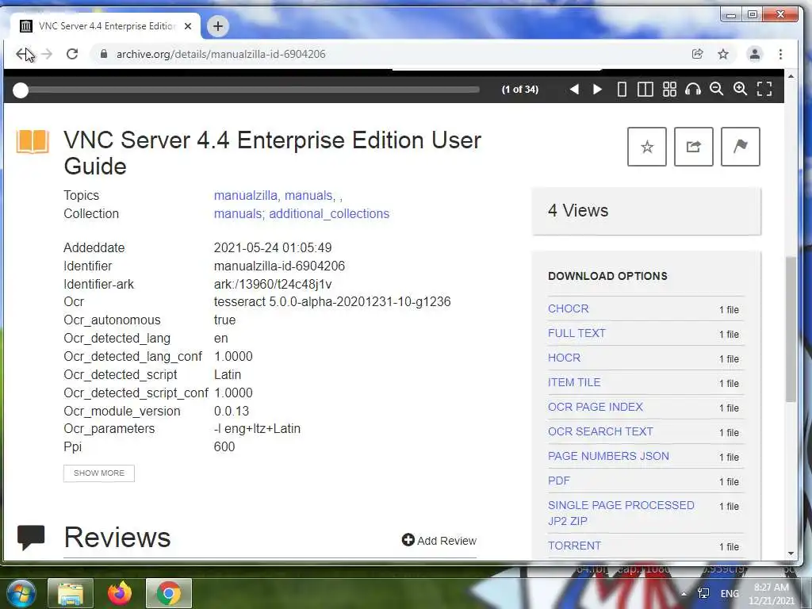
Task: Download HOCR option
Action: click(x=564, y=358)
